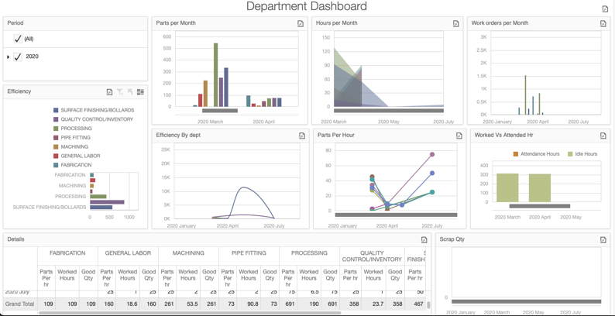Click Scrap Qty chart range scrollbar

click(x=527, y=301)
